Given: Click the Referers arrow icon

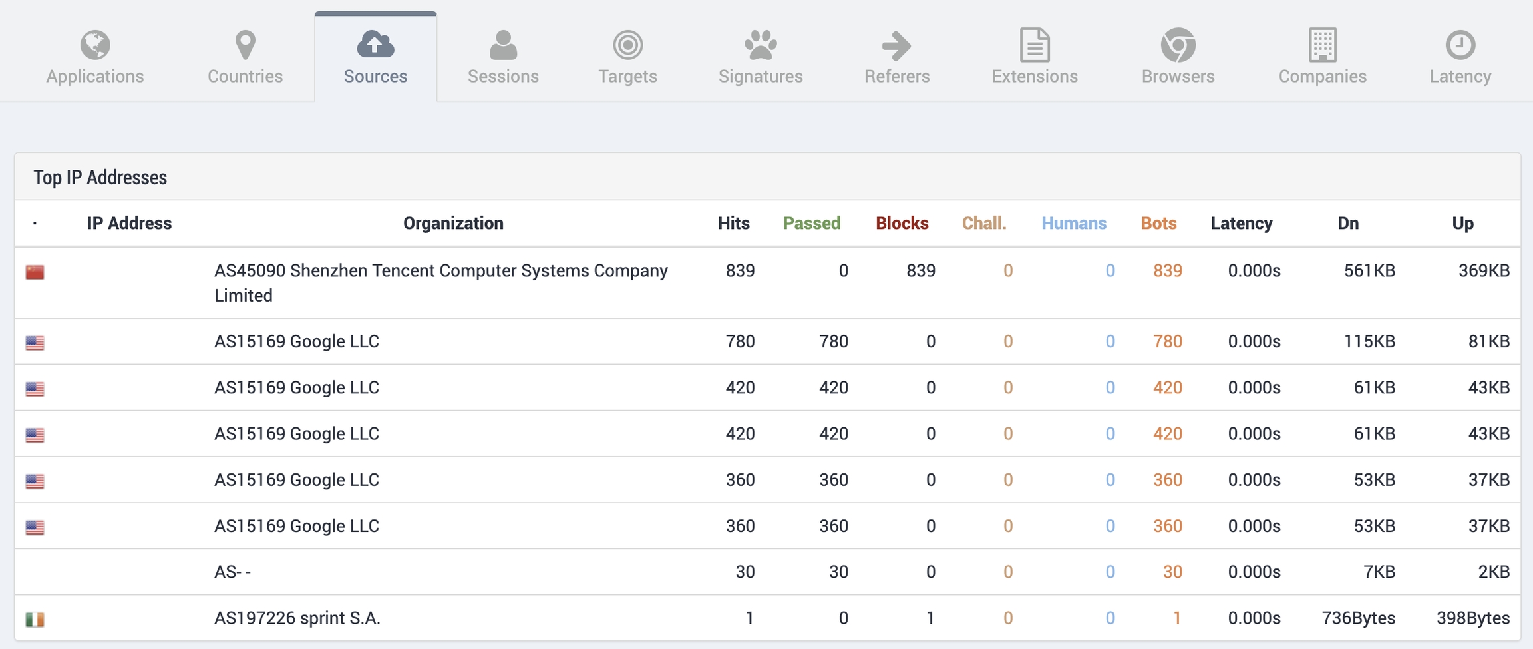Looking at the screenshot, I should click(x=896, y=45).
